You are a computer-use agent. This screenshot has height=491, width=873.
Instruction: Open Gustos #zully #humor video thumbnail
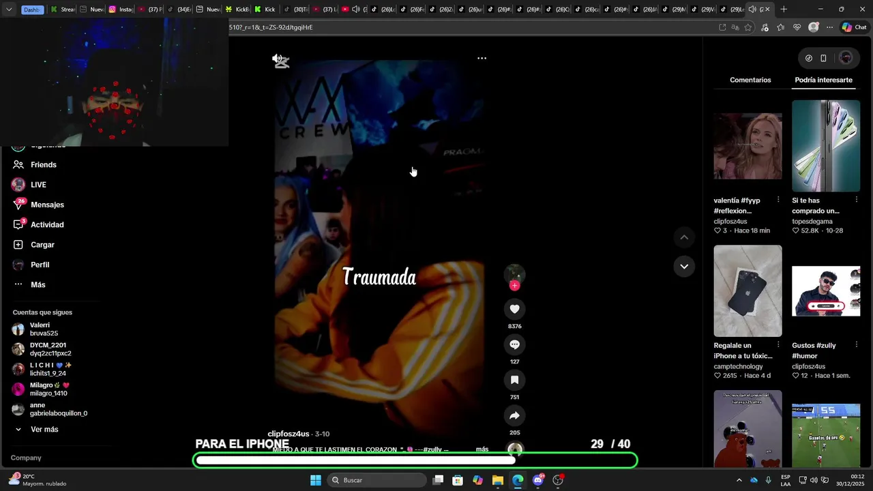826,291
